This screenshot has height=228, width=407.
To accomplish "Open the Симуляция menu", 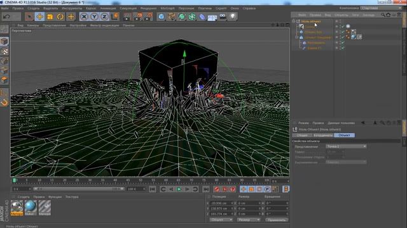I will click(128, 8).
